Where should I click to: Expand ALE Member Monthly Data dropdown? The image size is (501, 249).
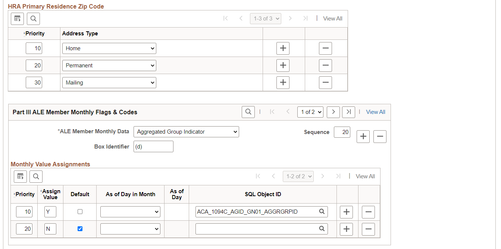point(186,132)
